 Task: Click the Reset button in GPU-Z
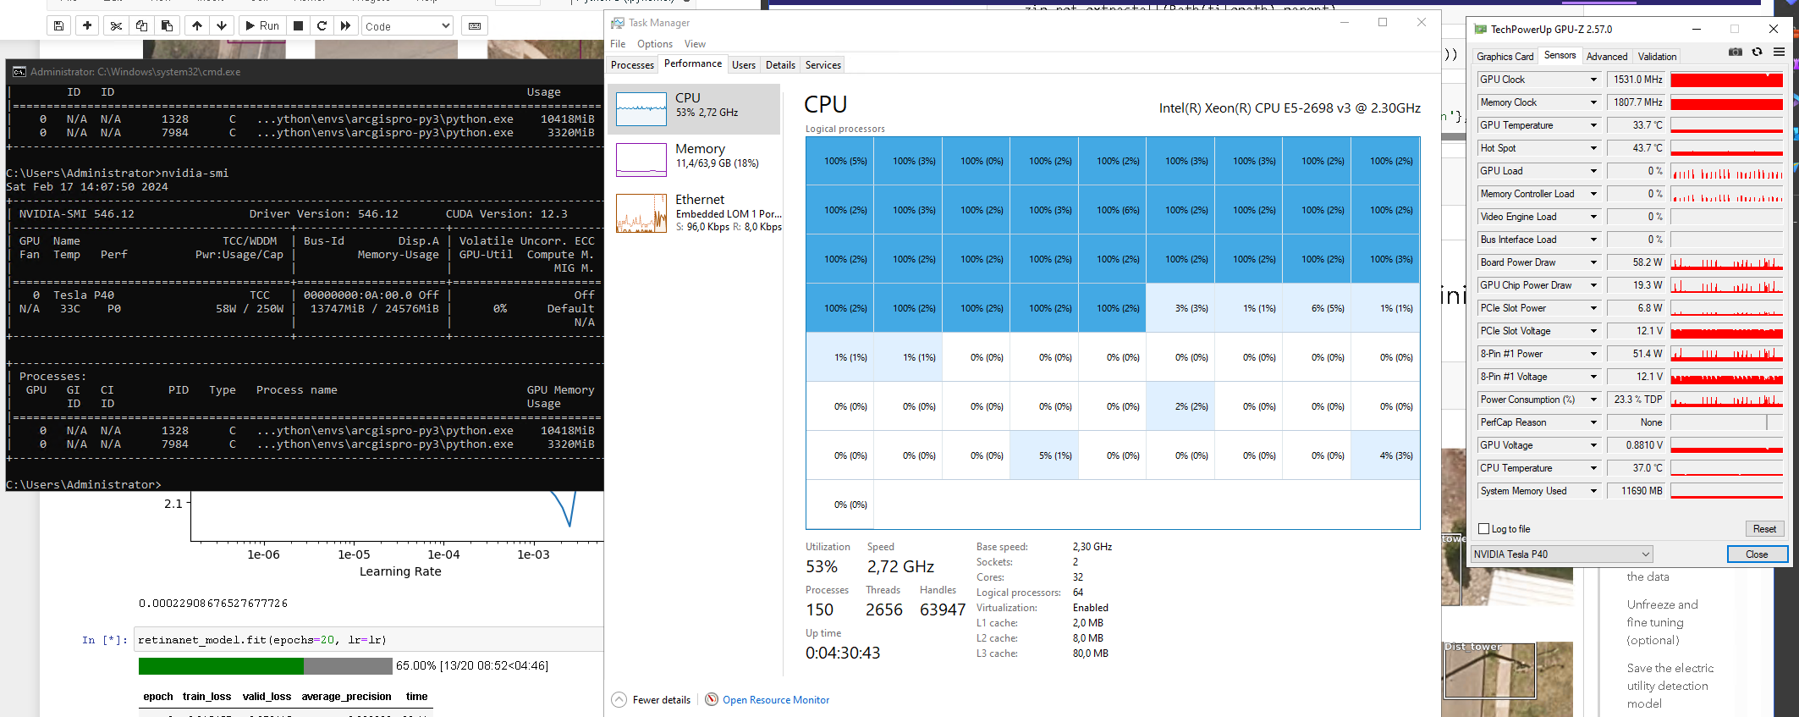(x=1764, y=529)
